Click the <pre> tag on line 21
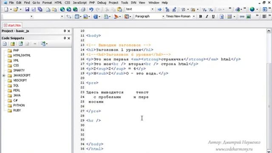 point(92,83)
